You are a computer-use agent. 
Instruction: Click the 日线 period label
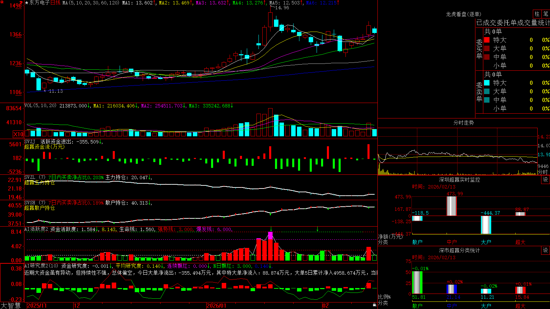coord(55,3)
